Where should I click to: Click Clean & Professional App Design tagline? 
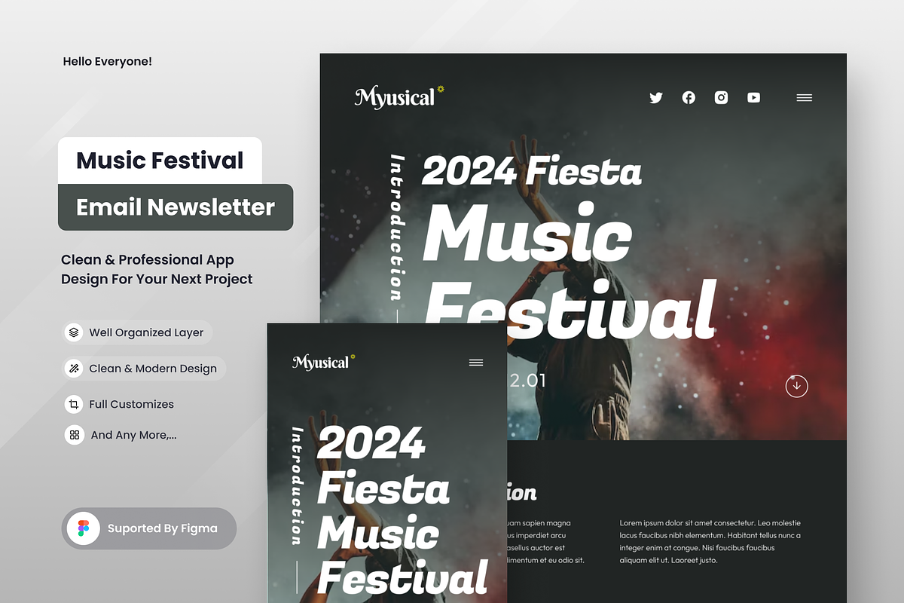point(157,269)
